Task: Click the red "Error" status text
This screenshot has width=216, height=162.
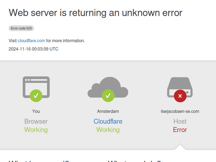Action: click(180, 130)
